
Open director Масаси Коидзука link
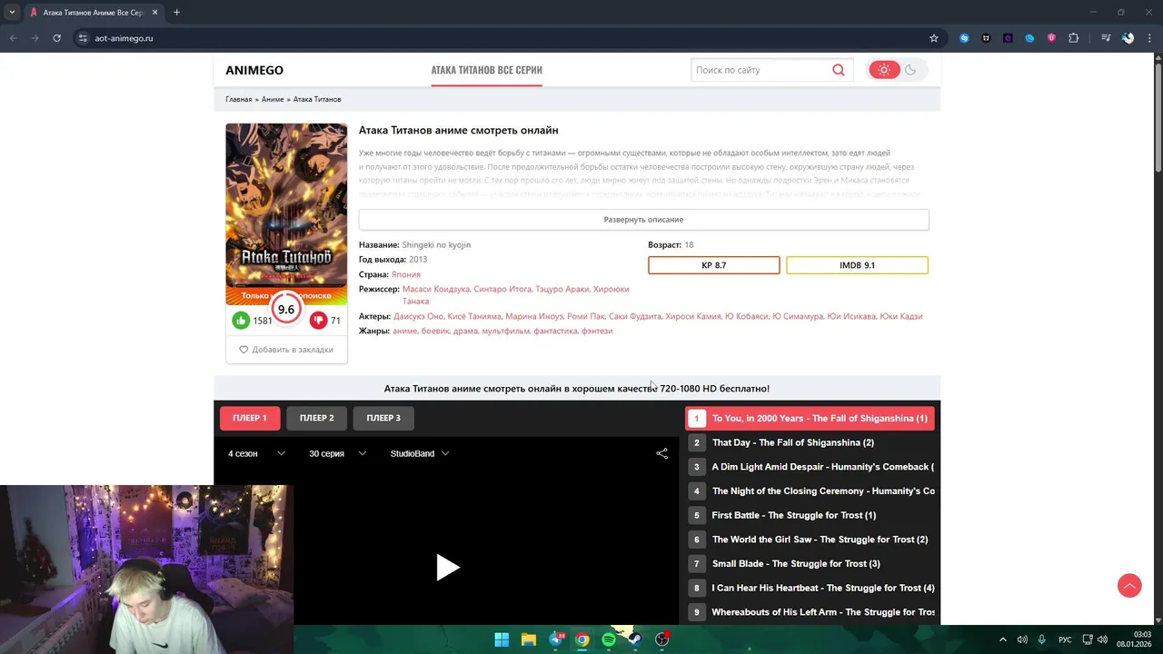pyautogui.click(x=436, y=289)
